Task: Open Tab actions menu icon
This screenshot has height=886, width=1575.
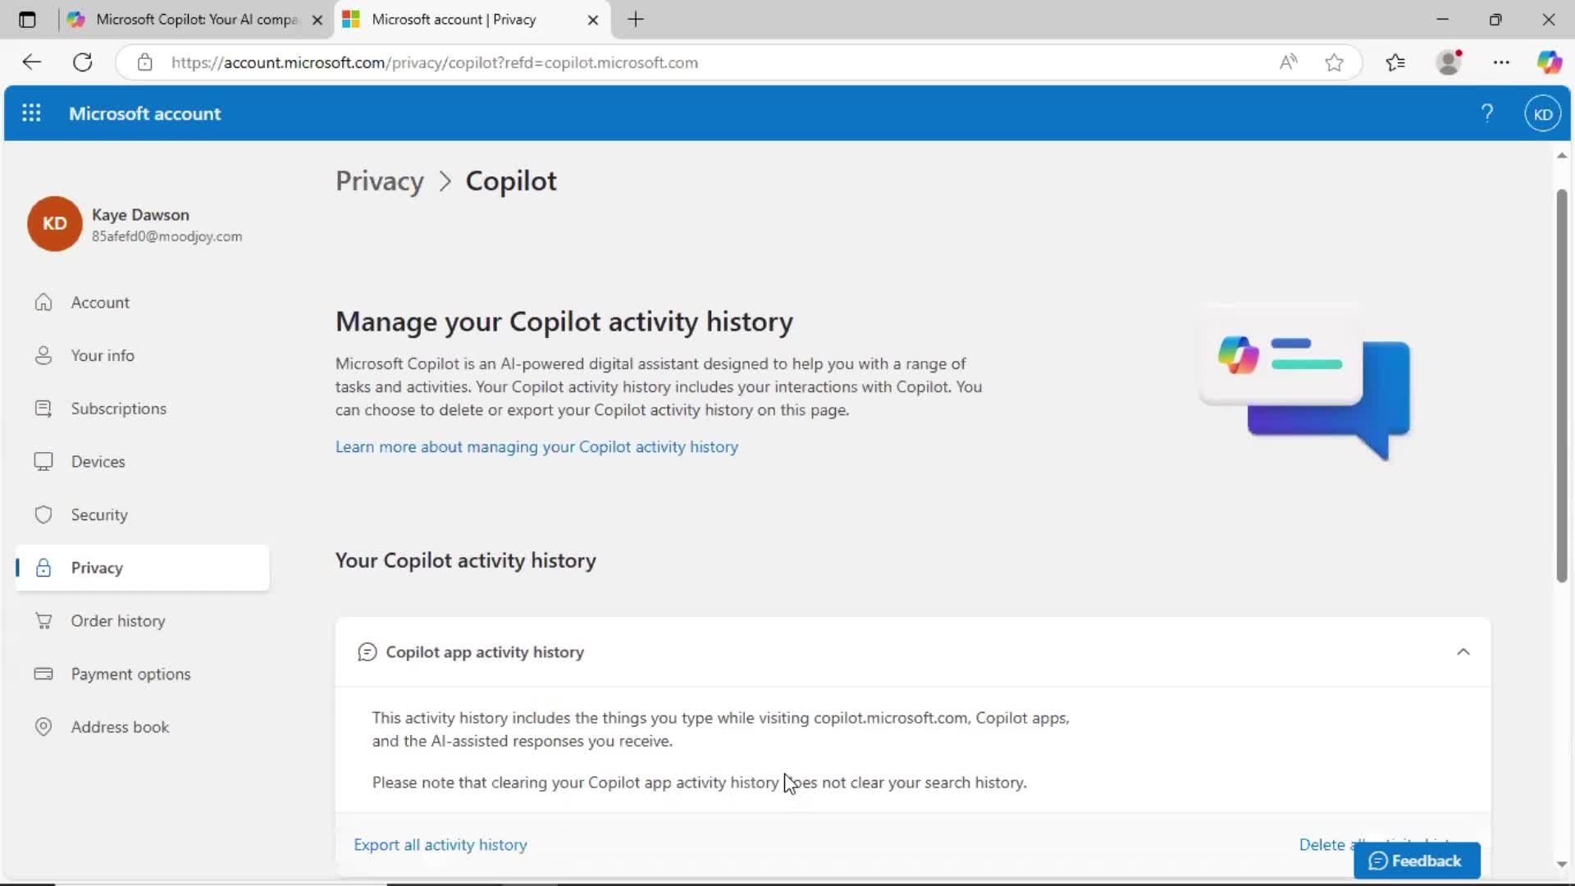Action: point(27,20)
